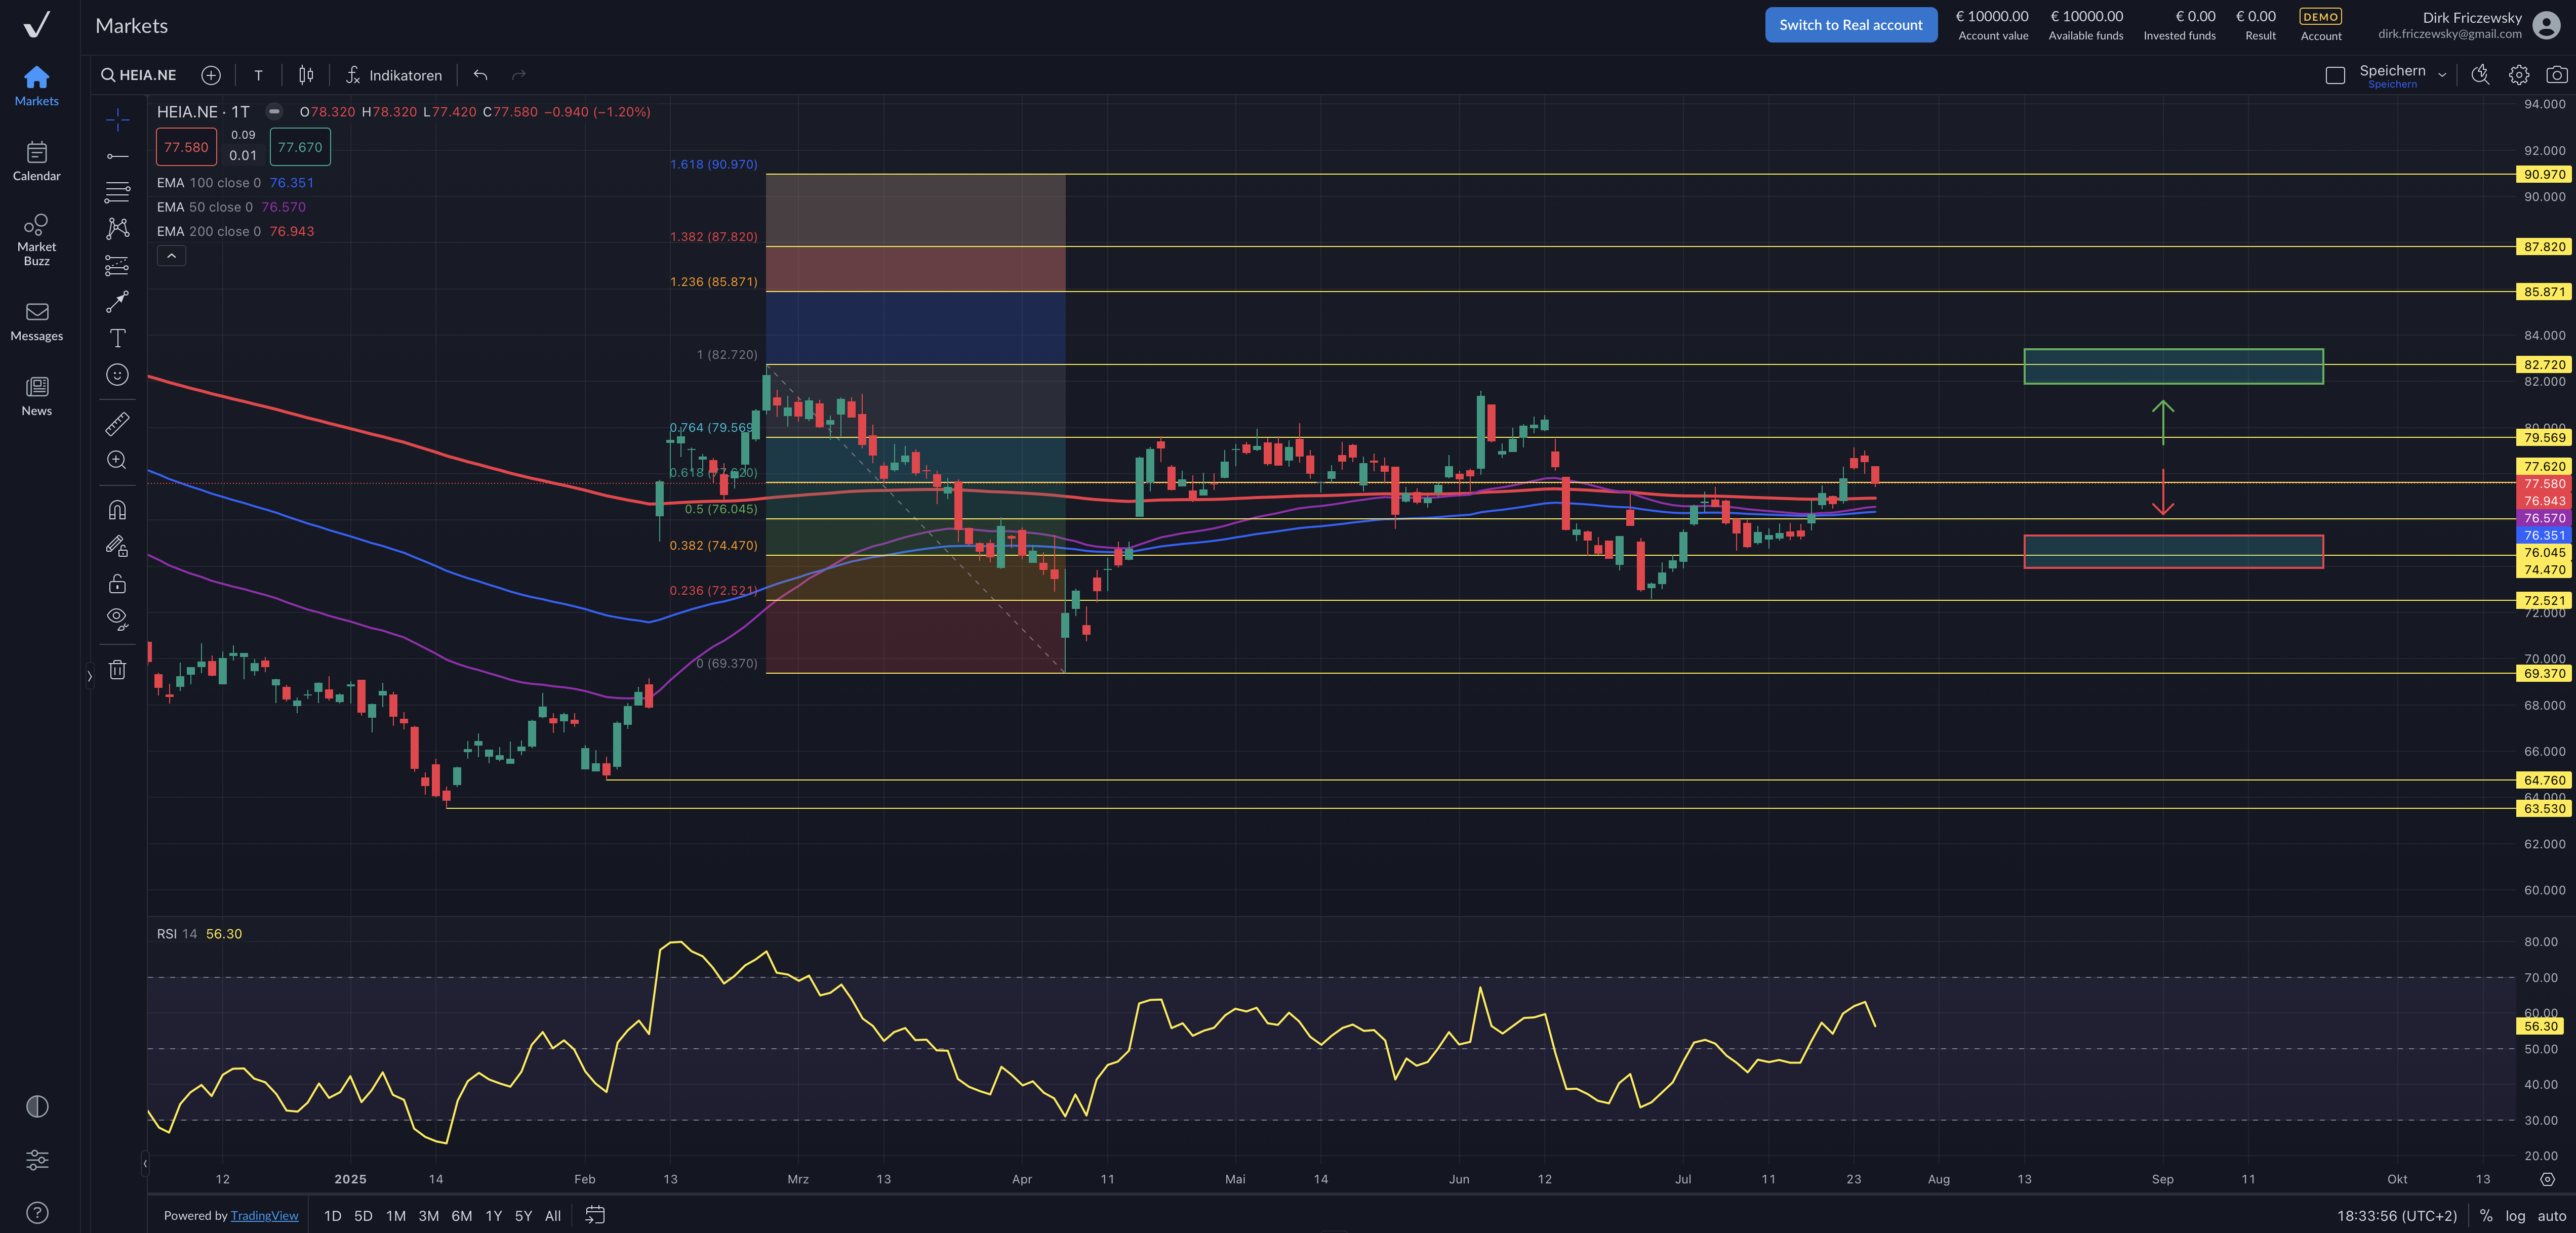Screen dimensions: 2576x1233
Task: Click the trash delete drawings icon
Action: coord(117,670)
